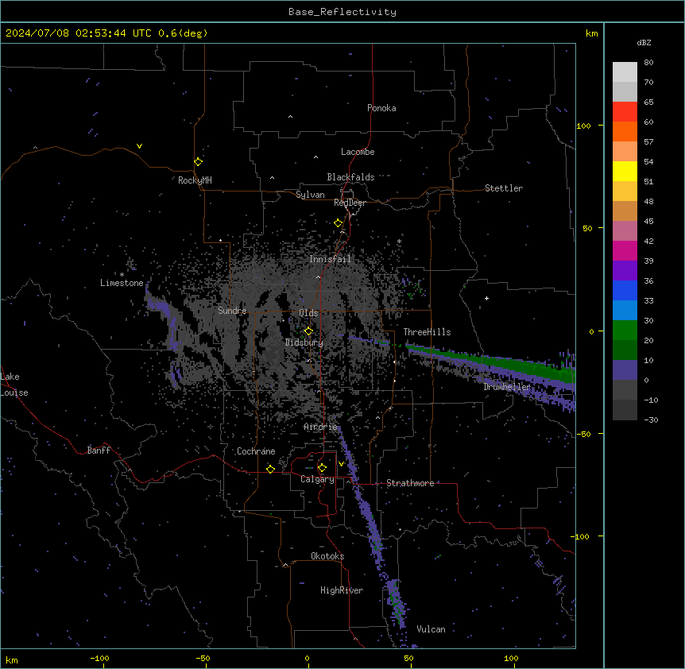685x669 pixels.
Task: Select the Airdrie label
Action: tap(320, 427)
